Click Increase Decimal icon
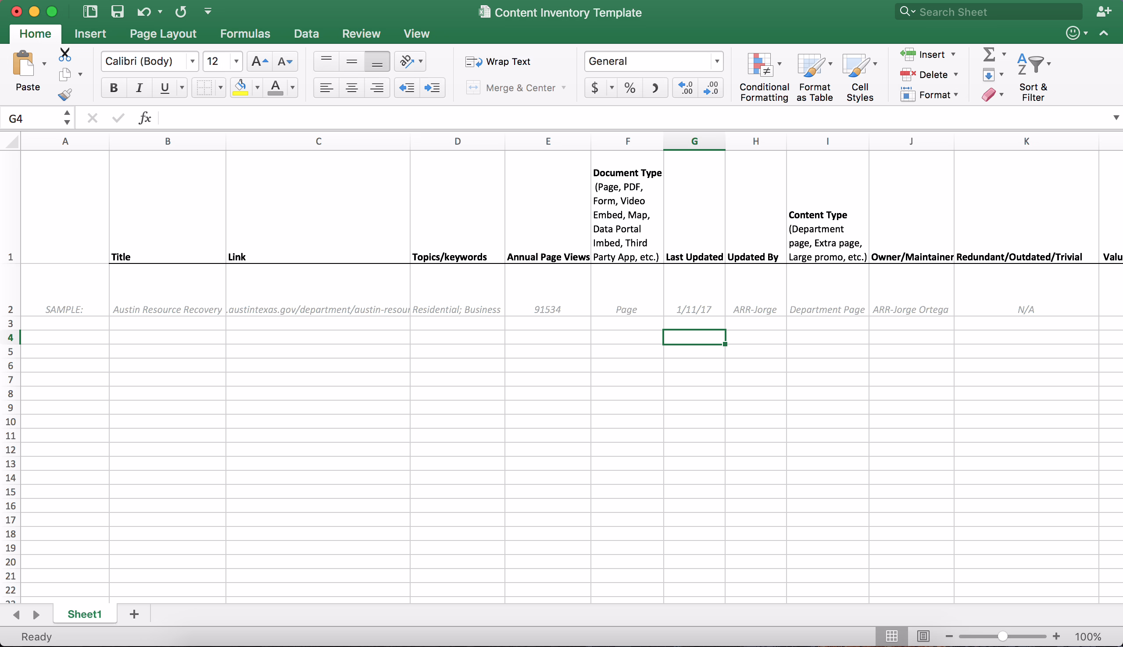This screenshot has width=1123, height=647. (x=686, y=88)
